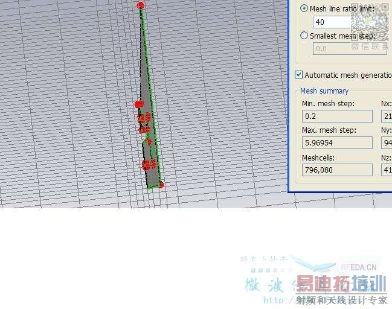Click the Max. mesh step value 5.96954
392x309 pixels.
(337, 142)
